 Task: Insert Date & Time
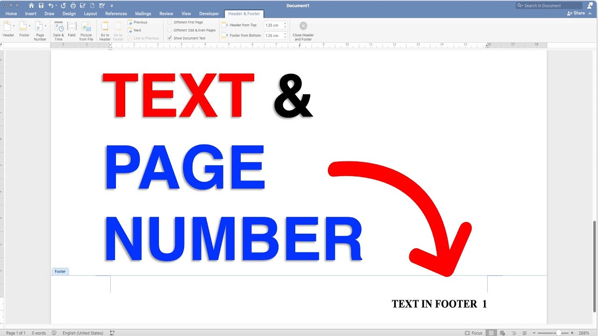pyautogui.click(x=58, y=31)
